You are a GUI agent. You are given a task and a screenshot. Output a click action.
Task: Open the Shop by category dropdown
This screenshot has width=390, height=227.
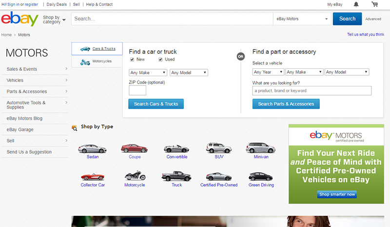pyautogui.click(x=54, y=20)
